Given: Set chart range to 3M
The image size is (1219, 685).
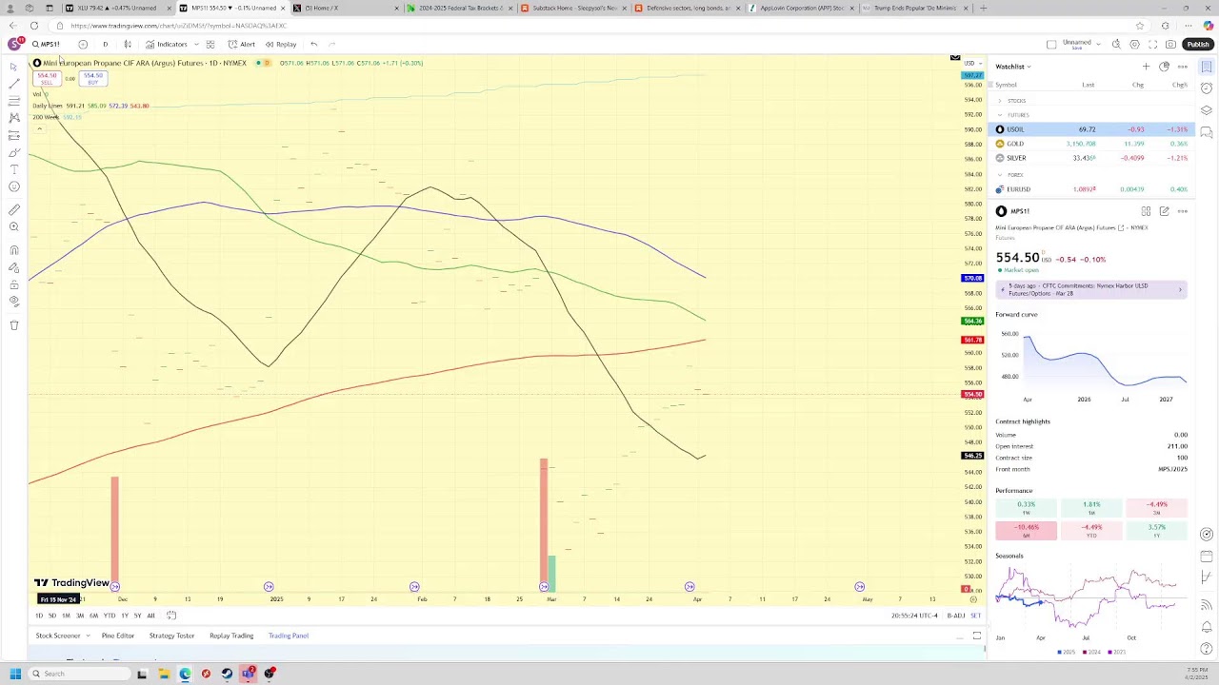Looking at the screenshot, I should tap(80, 616).
